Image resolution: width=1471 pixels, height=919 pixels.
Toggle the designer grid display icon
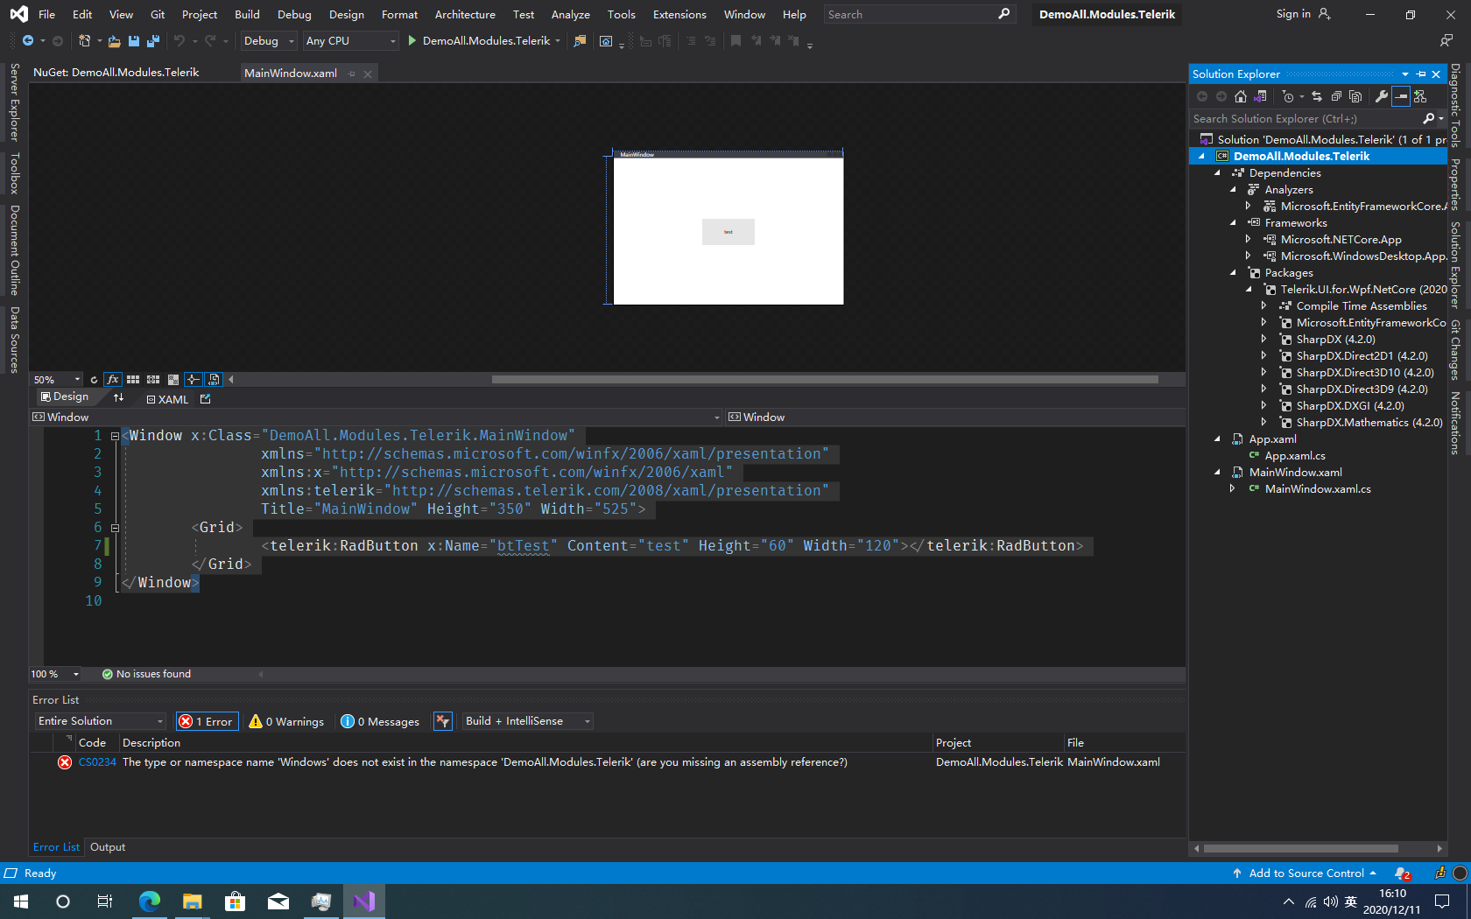coord(133,380)
